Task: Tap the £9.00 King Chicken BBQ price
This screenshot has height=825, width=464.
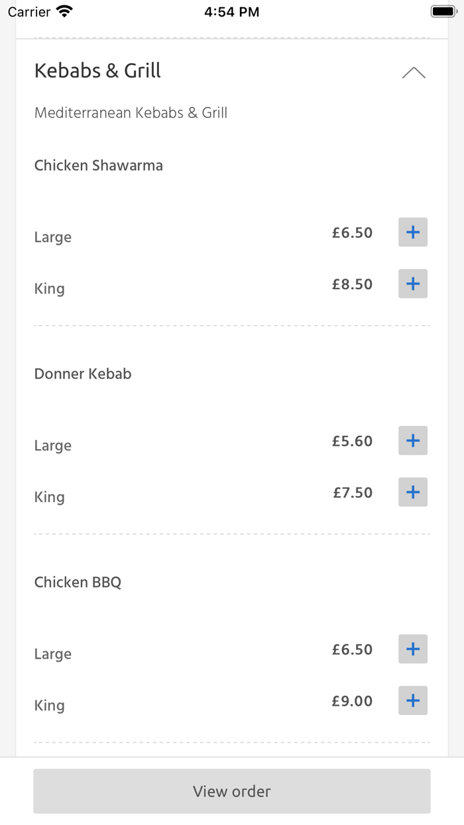Action: 352,701
